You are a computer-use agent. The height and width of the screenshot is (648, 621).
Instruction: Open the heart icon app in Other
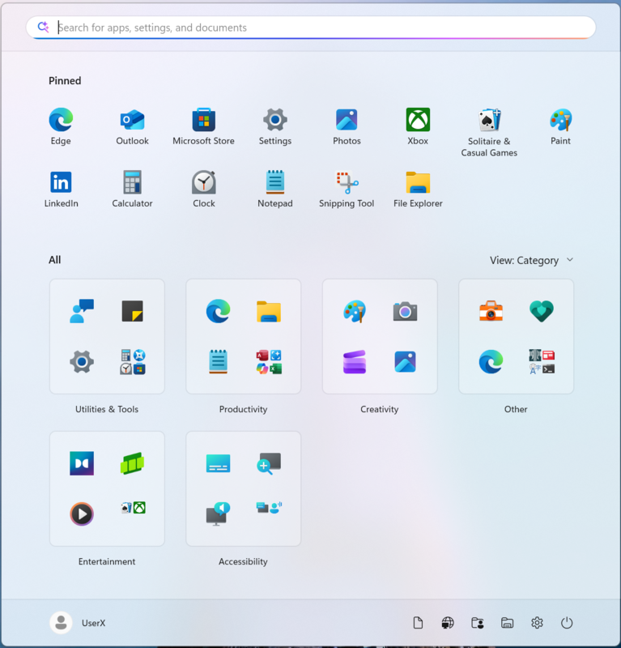click(x=542, y=311)
